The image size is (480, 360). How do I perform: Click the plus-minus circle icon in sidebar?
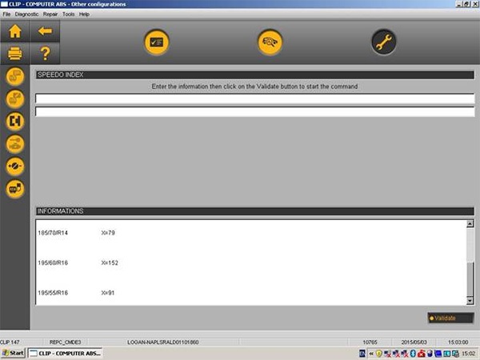(15, 166)
